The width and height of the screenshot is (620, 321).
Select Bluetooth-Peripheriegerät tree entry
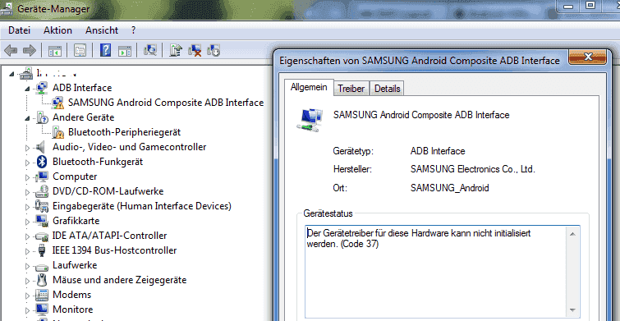point(124,132)
